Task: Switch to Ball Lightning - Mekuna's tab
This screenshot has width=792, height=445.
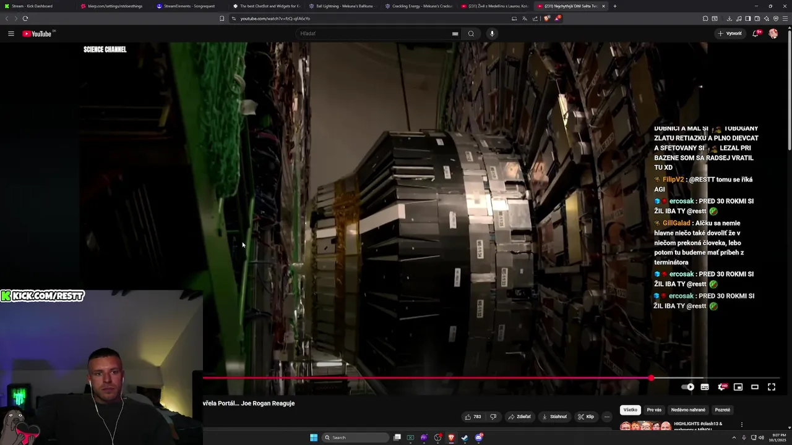Action: click(x=343, y=6)
